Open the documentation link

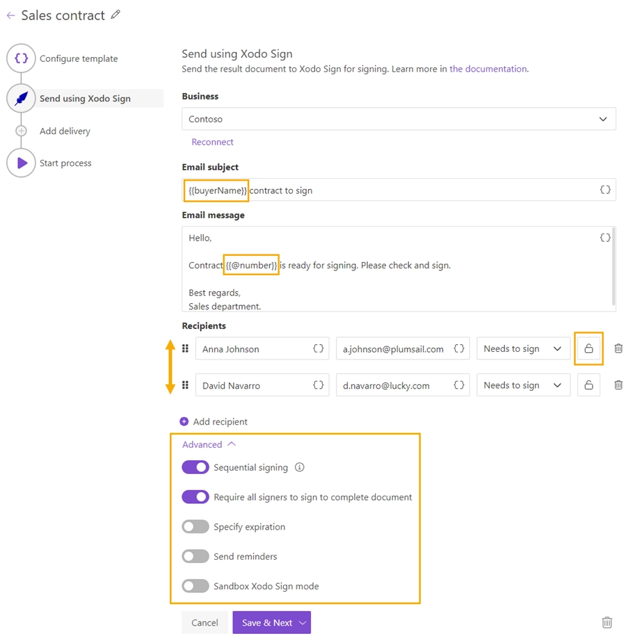click(x=488, y=69)
